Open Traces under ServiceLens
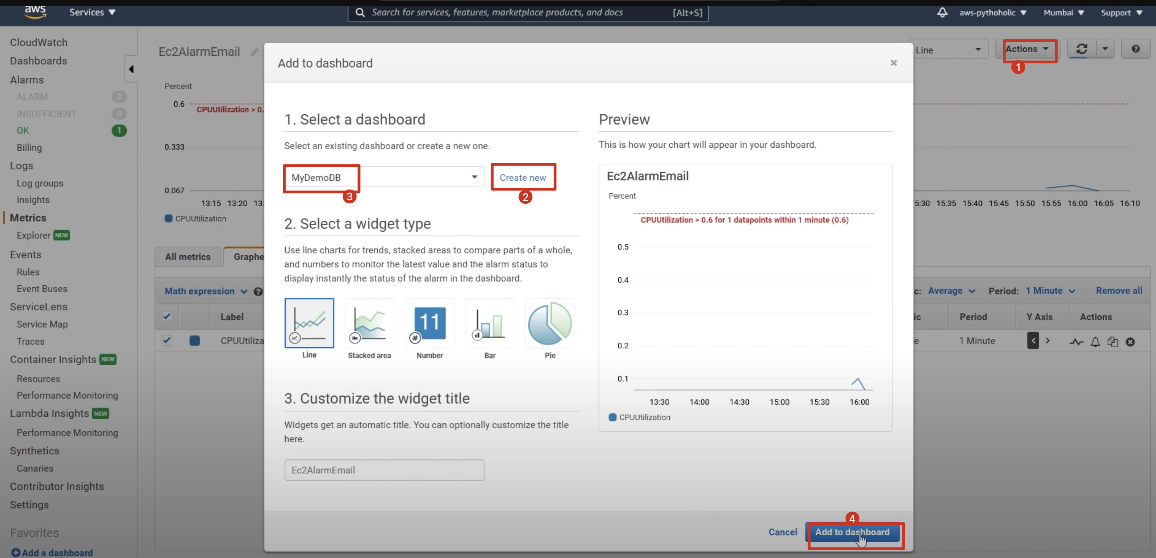 point(31,341)
